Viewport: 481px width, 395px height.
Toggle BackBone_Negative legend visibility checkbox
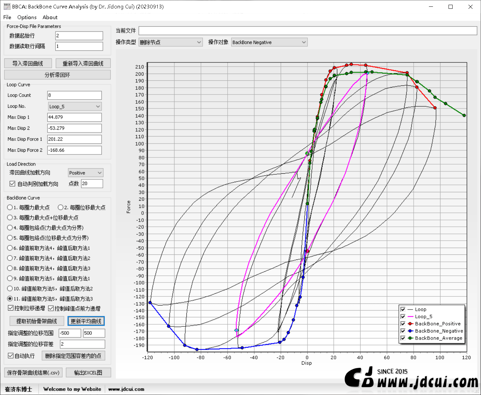403,331
